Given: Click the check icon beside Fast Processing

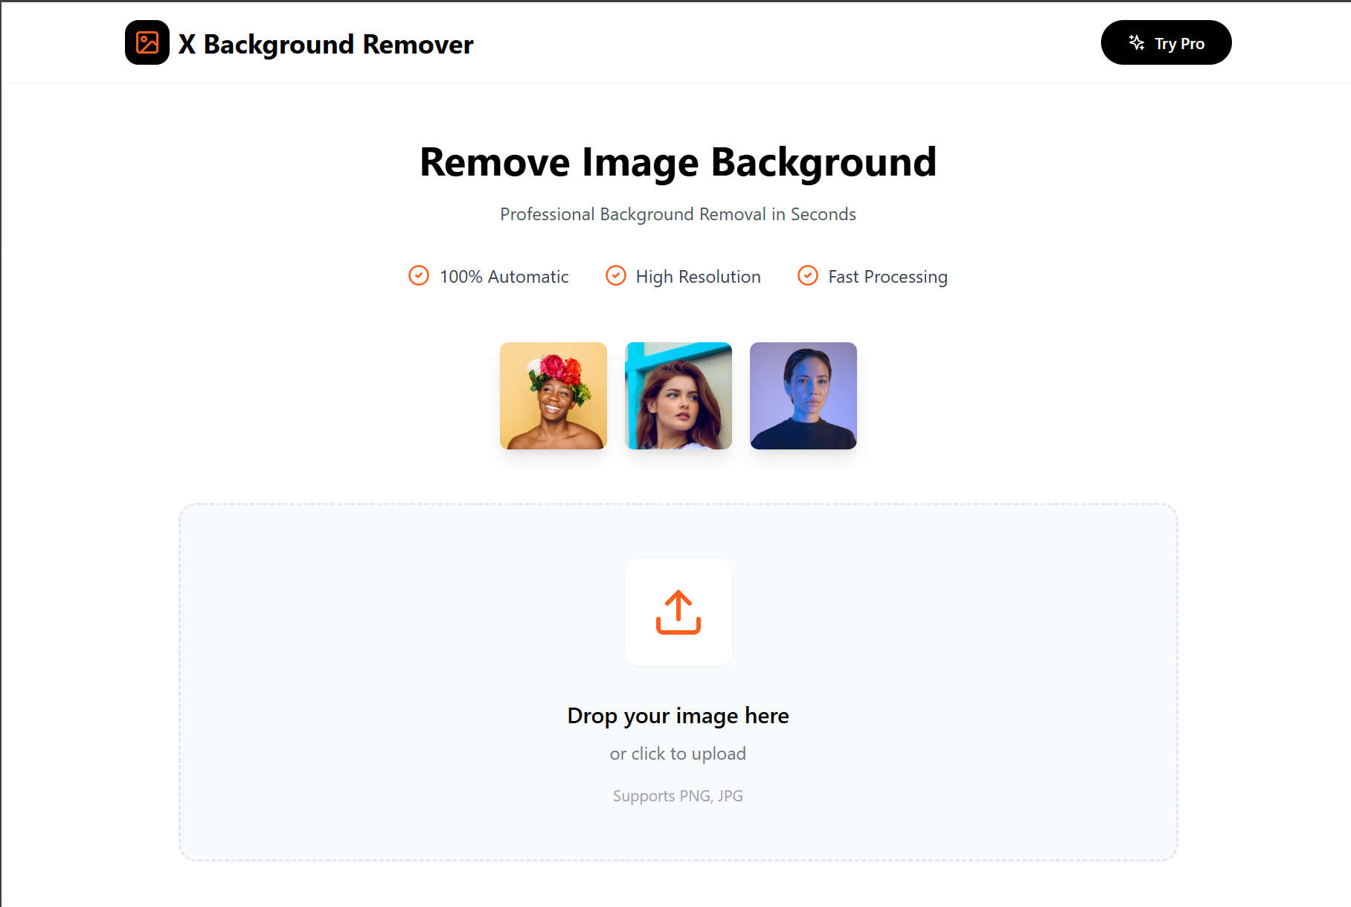Looking at the screenshot, I should point(808,276).
